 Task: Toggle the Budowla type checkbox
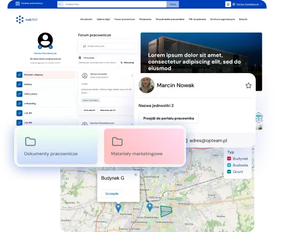tap(229, 166)
